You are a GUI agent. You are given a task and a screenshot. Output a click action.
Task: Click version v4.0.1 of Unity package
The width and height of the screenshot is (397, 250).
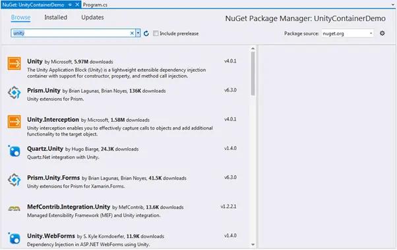230,61
